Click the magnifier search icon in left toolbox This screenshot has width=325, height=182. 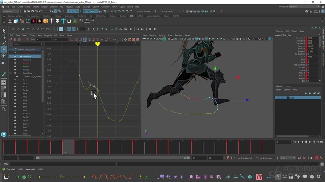click(x=4, y=109)
